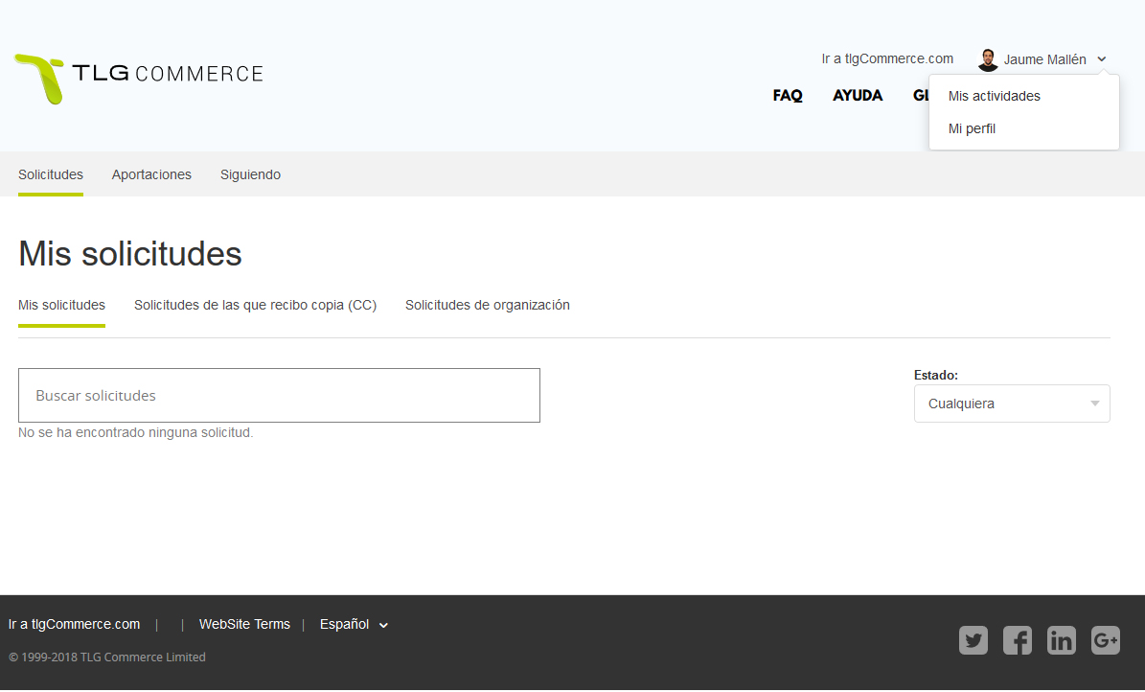This screenshot has height=692, width=1145.
Task: Switch to the Solicitudes tab
Action: click(51, 174)
